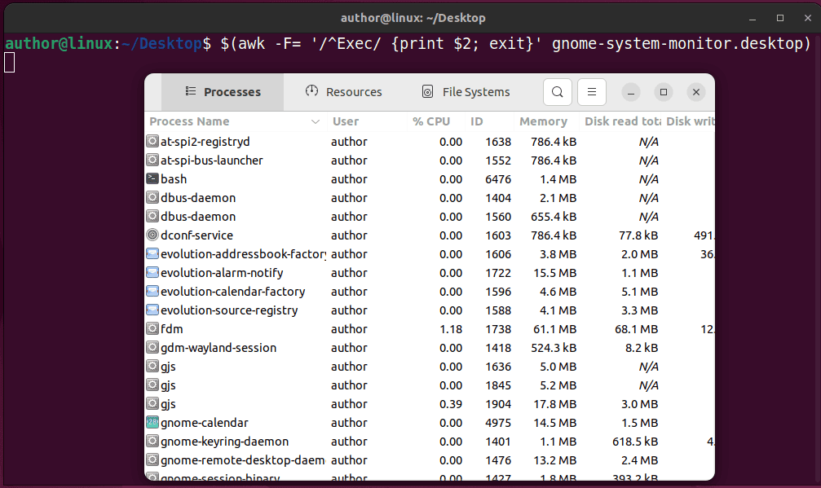This screenshot has width=821, height=488.
Task: Click the Resources tab clock icon
Action: [311, 91]
